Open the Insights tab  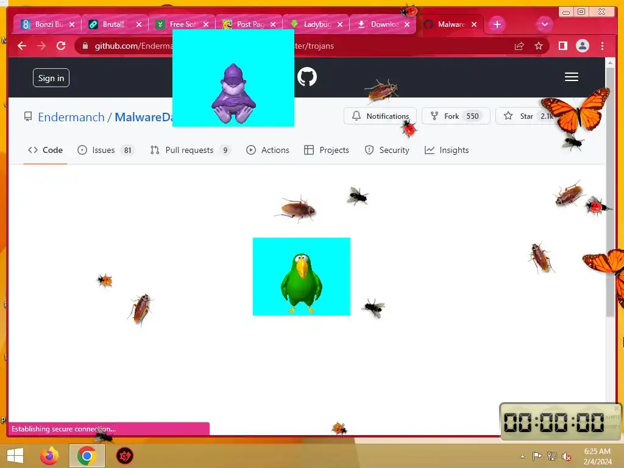(447, 150)
